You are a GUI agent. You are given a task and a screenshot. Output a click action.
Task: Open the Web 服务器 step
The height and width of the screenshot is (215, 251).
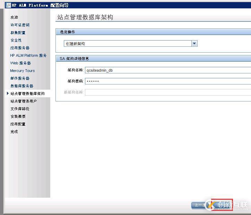click(x=20, y=63)
